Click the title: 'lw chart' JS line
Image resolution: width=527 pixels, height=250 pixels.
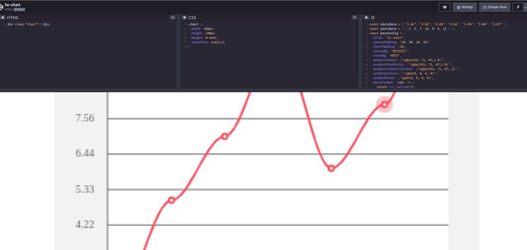[x=389, y=37]
